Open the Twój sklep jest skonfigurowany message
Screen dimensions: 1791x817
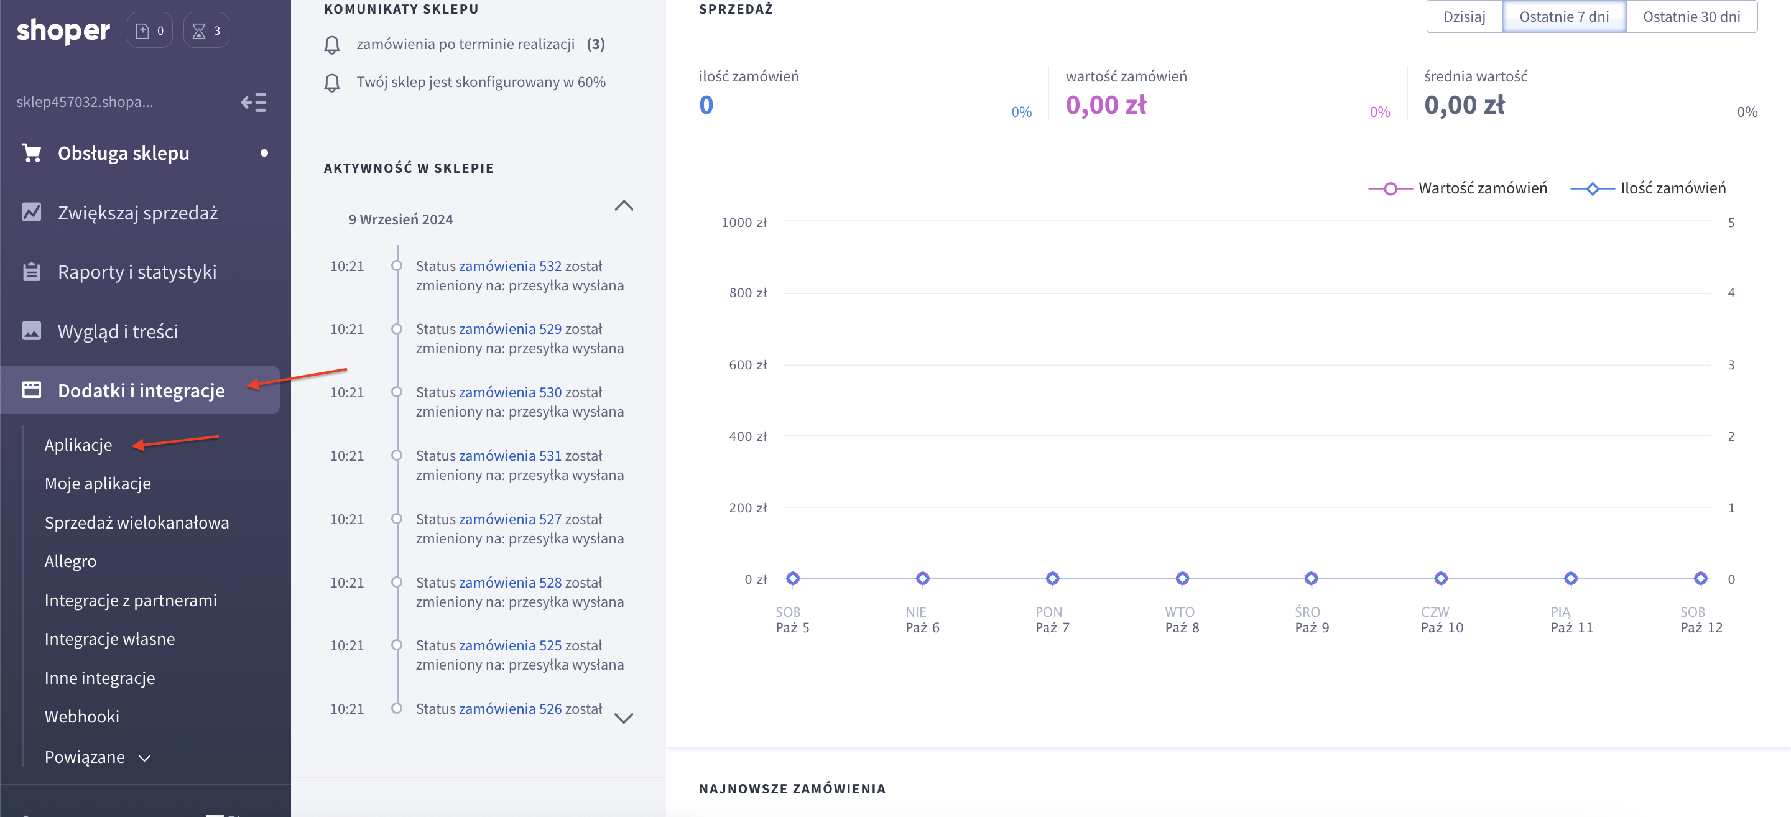click(x=481, y=82)
